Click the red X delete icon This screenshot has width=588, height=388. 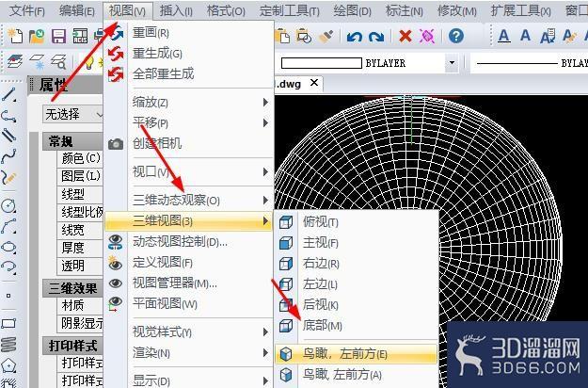pos(405,37)
